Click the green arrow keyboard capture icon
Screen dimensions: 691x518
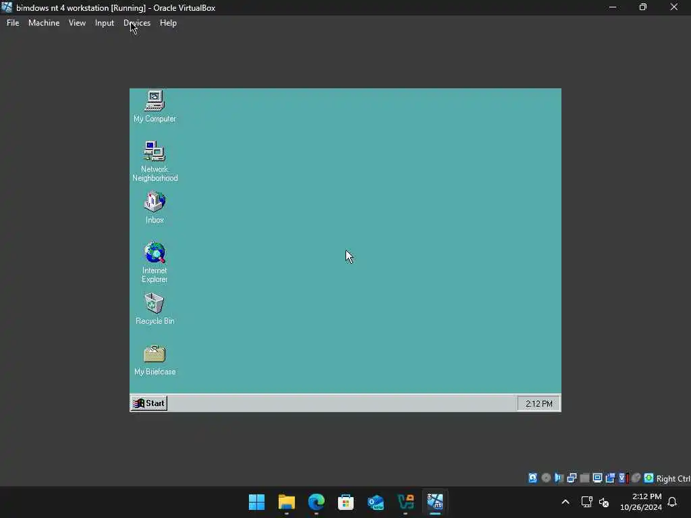click(648, 478)
